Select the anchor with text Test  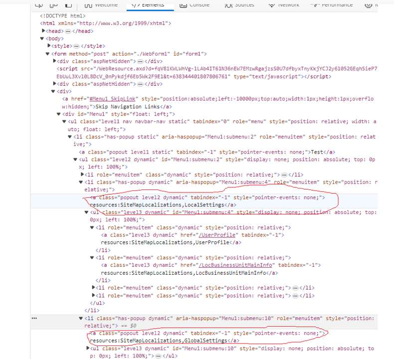[x=207, y=152]
